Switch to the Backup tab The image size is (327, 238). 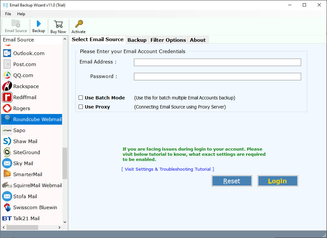click(x=137, y=40)
